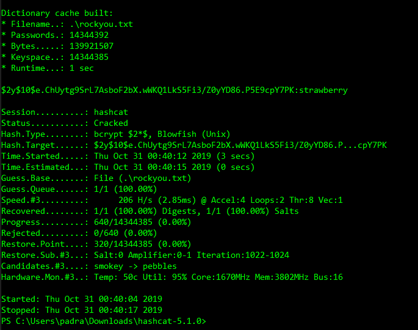Click the Time.Estimated timestamp
Viewport: 418px width, 330px height.
(174, 167)
